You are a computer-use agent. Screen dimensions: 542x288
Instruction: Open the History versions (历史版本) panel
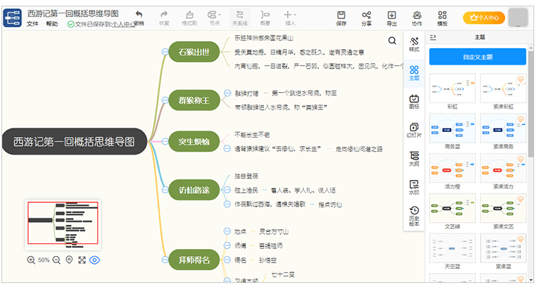pos(413,215)
